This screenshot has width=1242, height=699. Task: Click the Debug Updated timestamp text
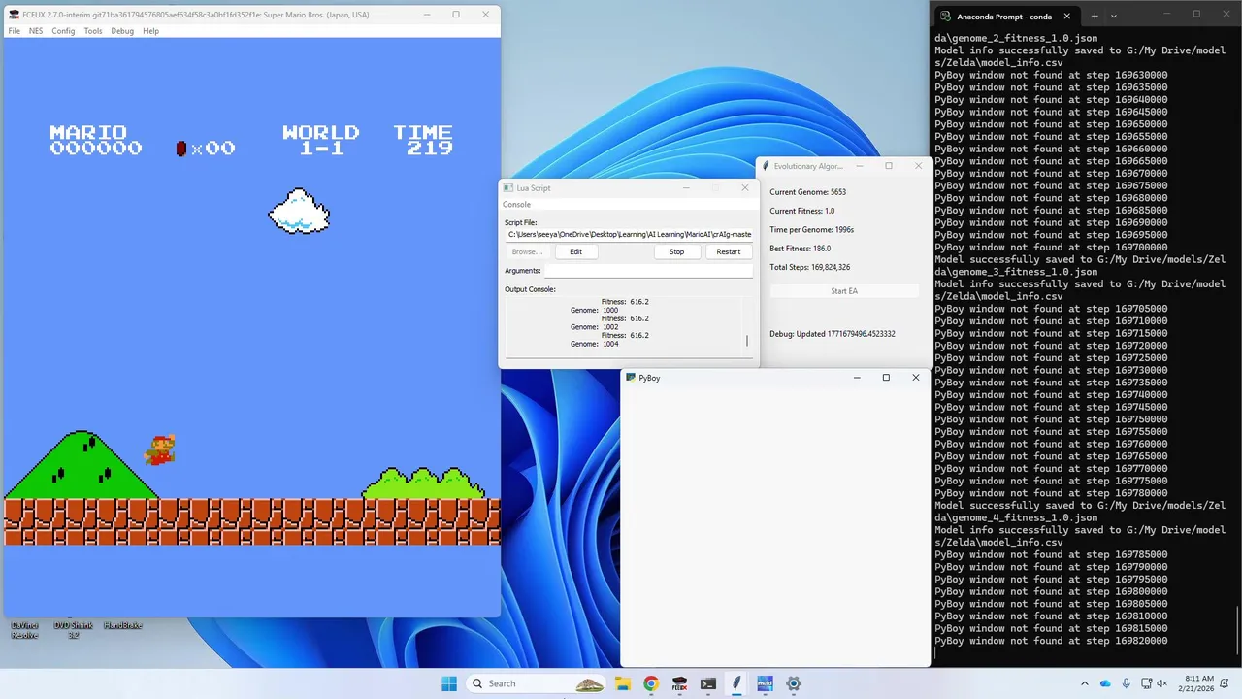(x=833, y=334)
